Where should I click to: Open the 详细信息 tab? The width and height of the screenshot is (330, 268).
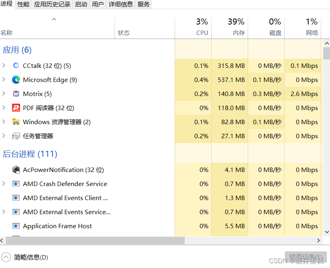121,4
